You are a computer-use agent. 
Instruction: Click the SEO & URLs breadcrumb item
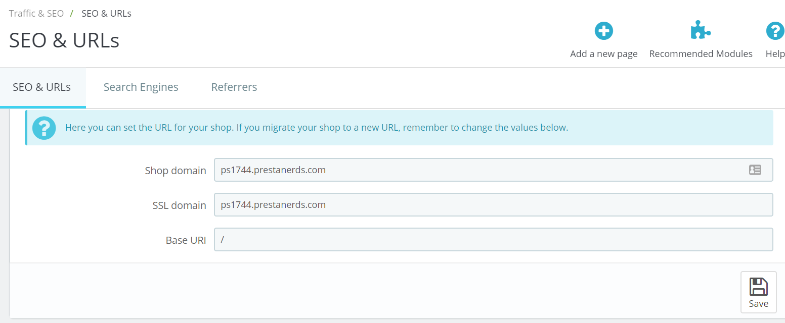point(106,14)
